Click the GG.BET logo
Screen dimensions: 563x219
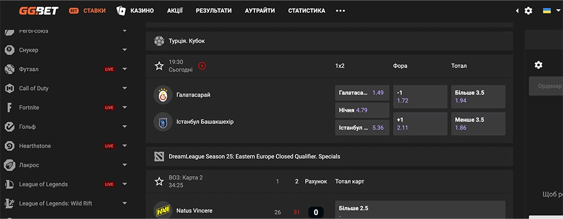[x=38, y=11]
